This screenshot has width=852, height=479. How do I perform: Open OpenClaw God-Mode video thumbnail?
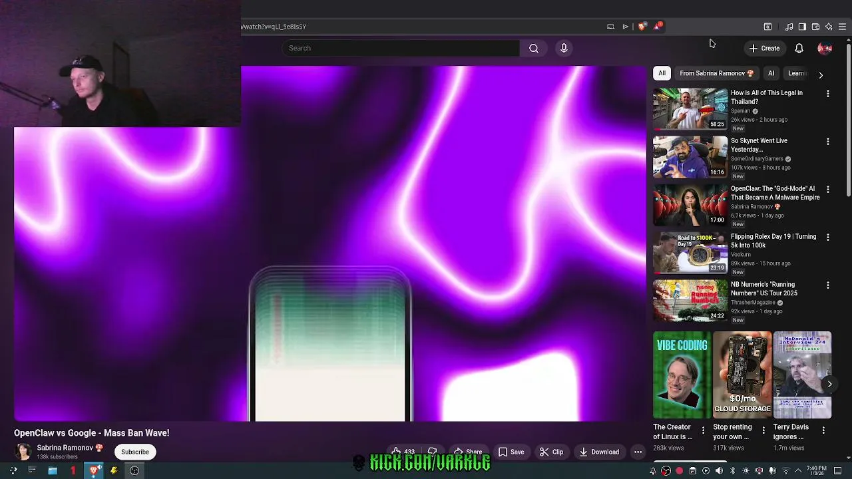[x=690, y=205]
